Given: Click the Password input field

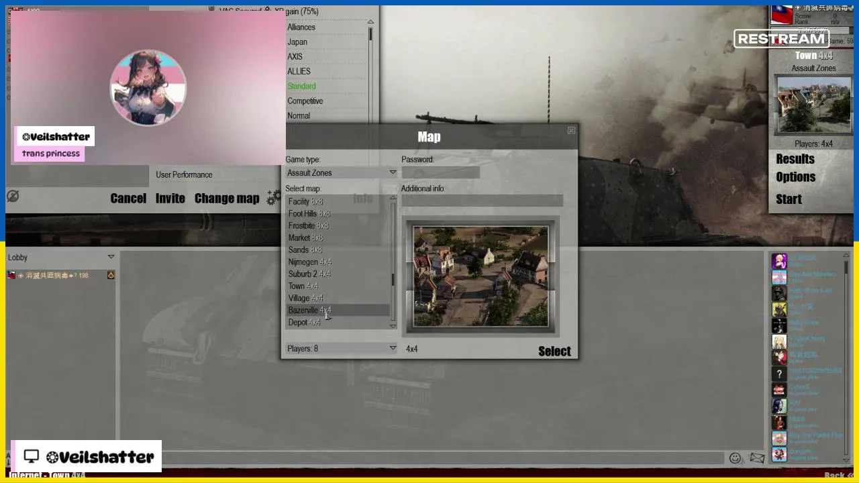Looking at the screenshot, I should [x=440, y=172].
